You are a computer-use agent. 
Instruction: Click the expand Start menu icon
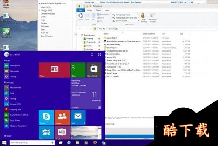pyautogui.click(x=100, y=54)
